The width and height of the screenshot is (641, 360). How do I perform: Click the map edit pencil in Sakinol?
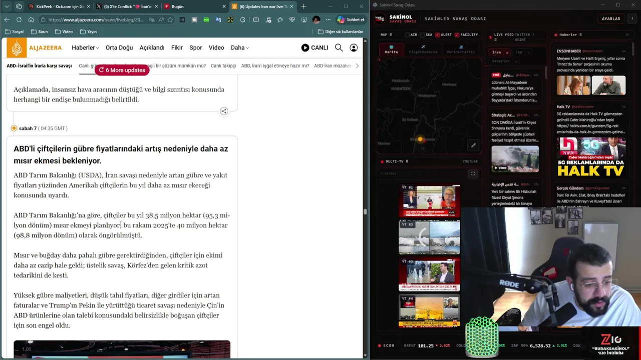point(473,145)
